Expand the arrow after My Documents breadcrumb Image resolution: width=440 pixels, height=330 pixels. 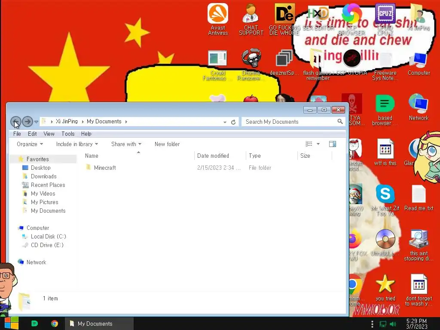coord(126,122)
